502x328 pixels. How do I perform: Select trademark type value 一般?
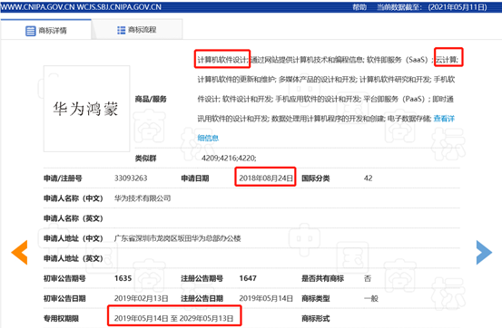tap(370, 298)
